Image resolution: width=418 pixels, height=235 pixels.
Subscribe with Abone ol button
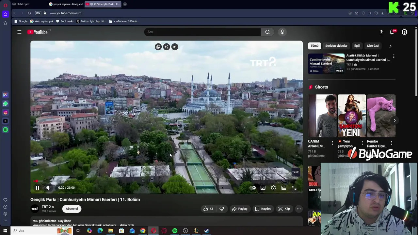click(x=72, y=209)
